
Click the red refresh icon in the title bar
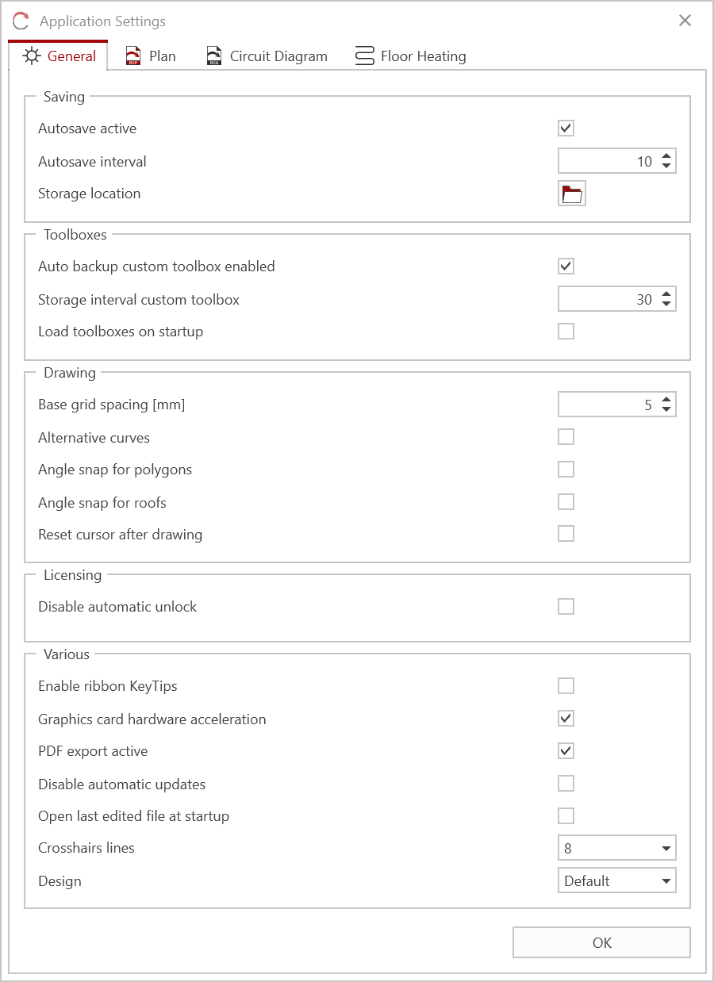tap(19, 21)
